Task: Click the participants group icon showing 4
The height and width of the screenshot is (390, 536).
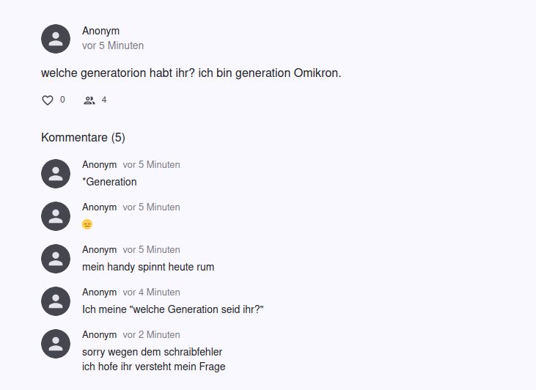Action: 89,100
